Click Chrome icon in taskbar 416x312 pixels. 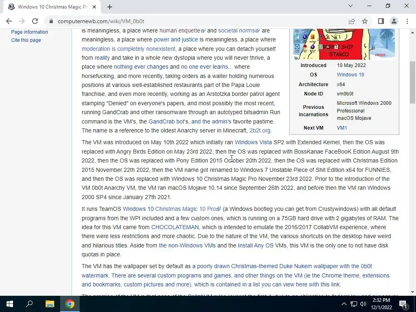70,304
